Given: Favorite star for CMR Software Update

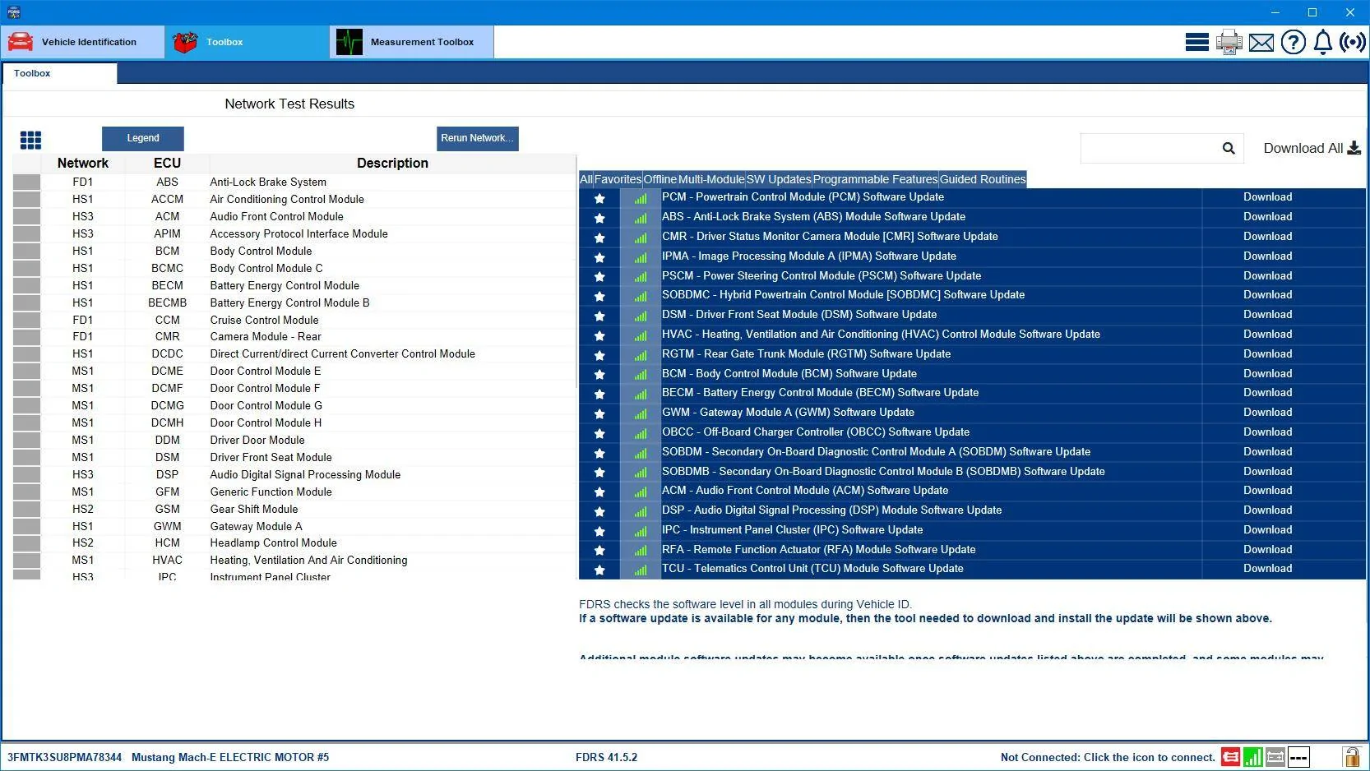Looking at the screenshot, I should (x=599, y=238).
